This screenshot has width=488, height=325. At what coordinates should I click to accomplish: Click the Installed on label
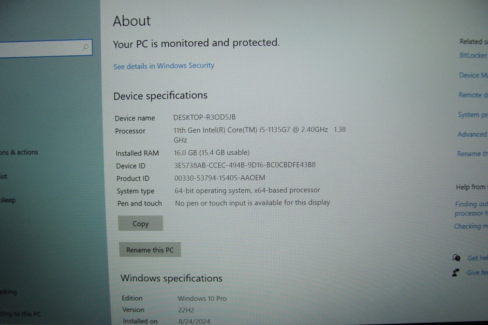point(140,321)
